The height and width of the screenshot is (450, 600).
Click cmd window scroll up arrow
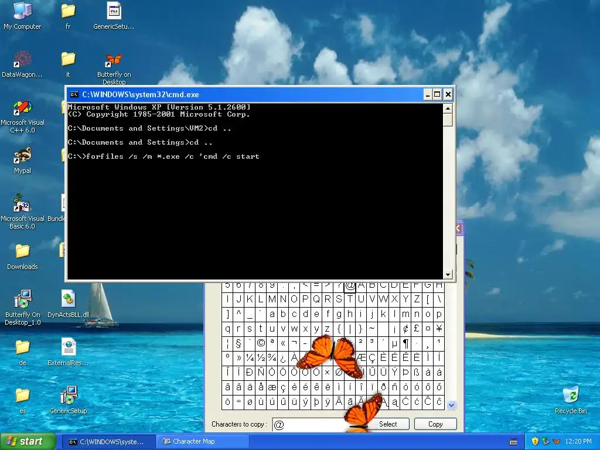click(448, 108)
